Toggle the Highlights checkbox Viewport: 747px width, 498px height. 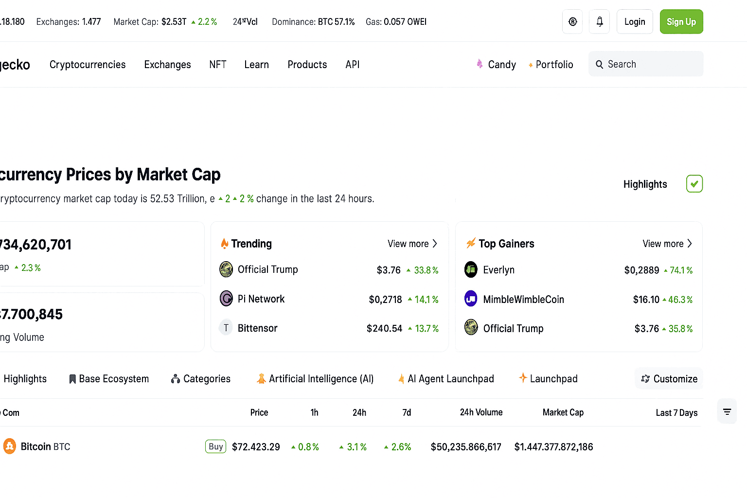click(x=694, y=184)
